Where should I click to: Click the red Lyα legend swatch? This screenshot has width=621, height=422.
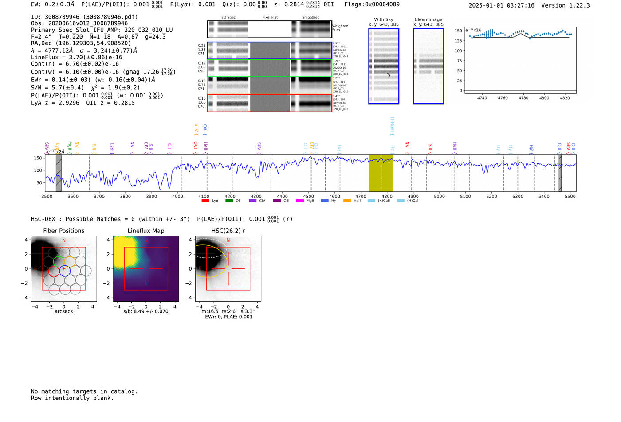click(x=205, y=201)
